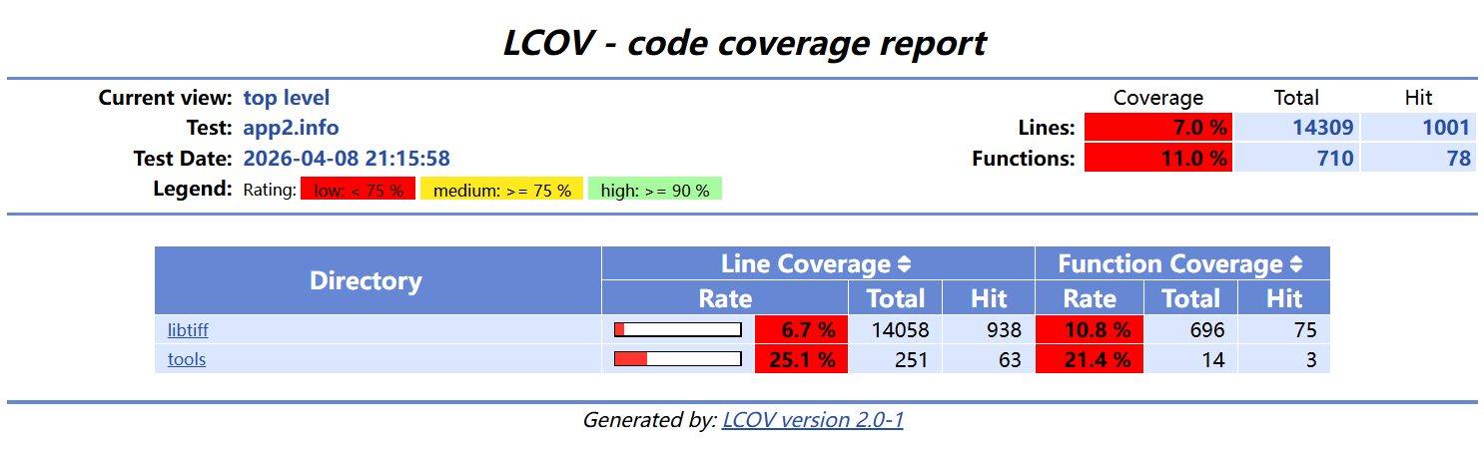
Task: Click the total lines value 14309
Action: (1322, 128)
